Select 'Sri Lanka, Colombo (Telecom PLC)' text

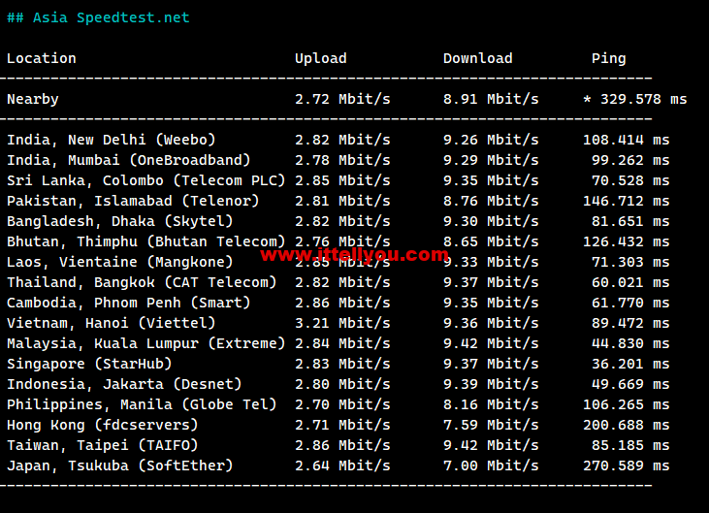click(x=146, y=180)
